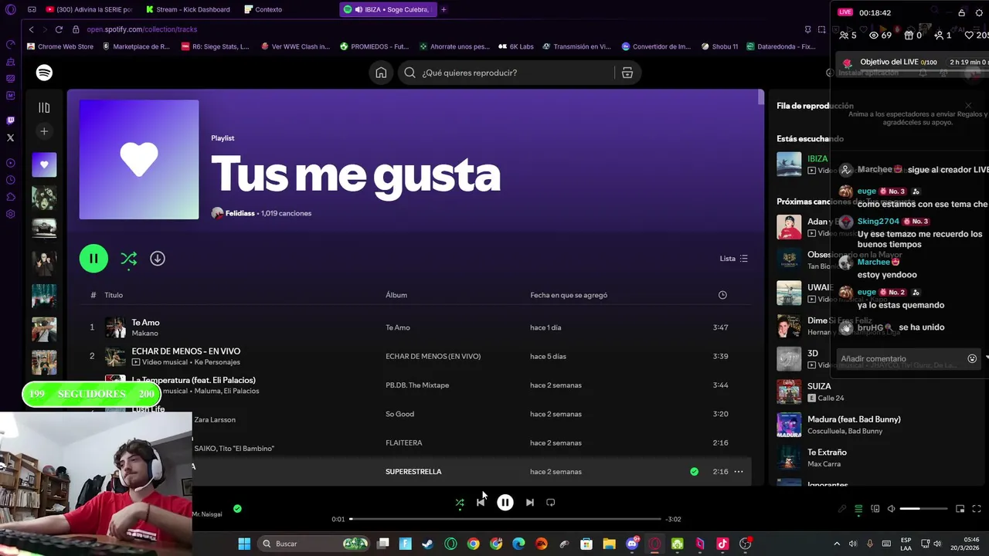
Task: Switch to Adivina la SERIE tab
Action: tap(89, 9)
